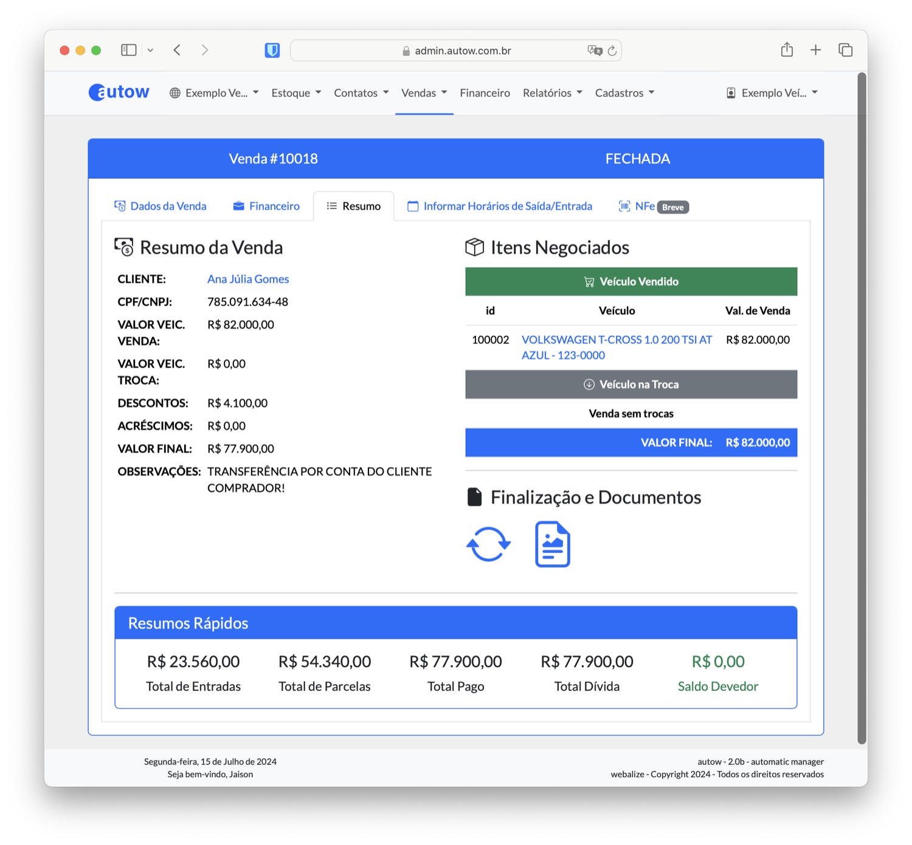Expand the Exemplo Ve... company dropdown
This screenshot has height=845, width=912.
(214, 93)
